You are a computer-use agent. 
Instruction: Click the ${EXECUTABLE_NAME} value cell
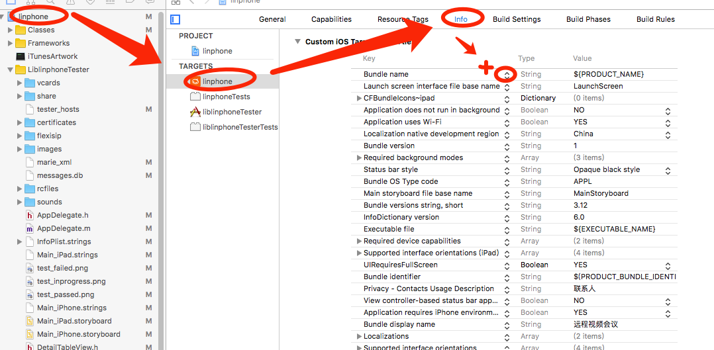pyautogui.click(x=614, y=229)
